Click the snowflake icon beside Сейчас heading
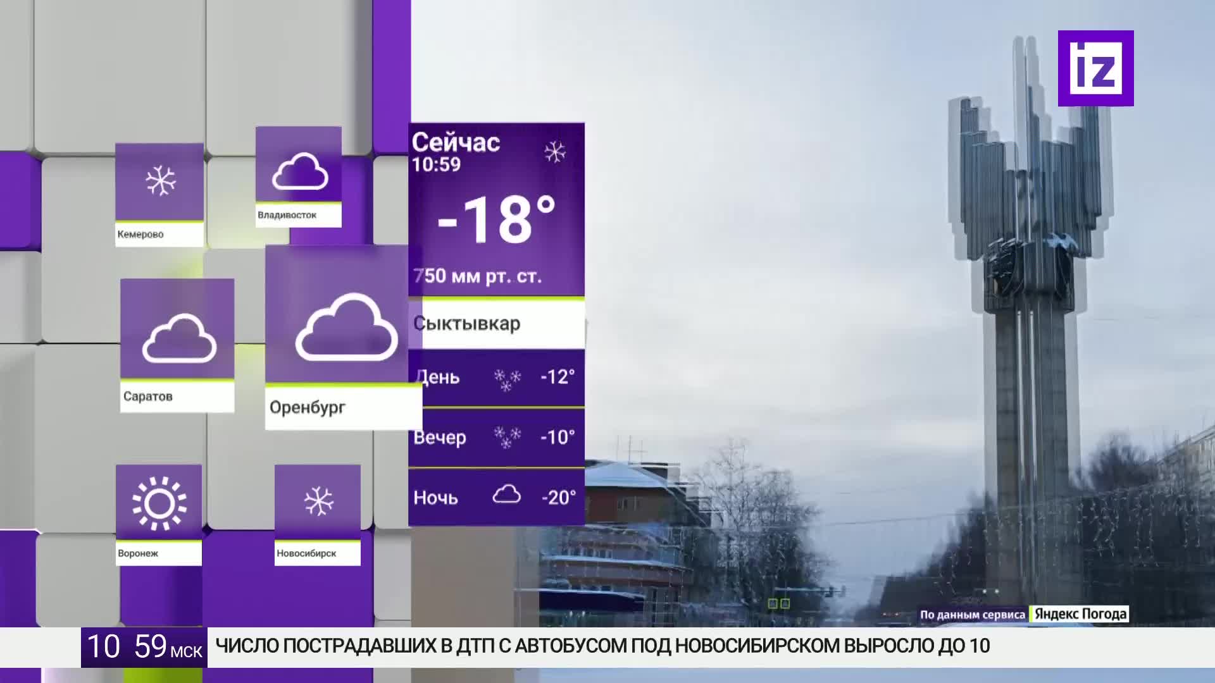 pyautogui.click(x=555, y=152)
